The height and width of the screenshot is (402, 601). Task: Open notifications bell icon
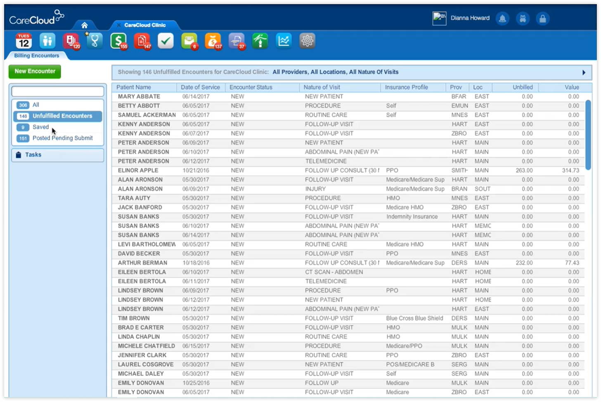[x=502, y=19]
